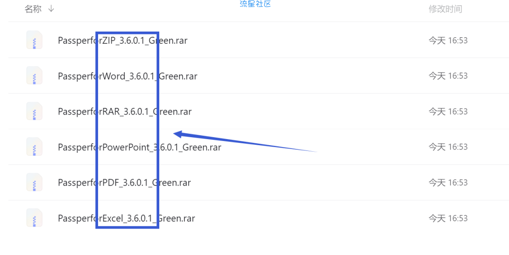Select PassperforZIP_3.6.0.1_Green.rar file name
This screenshot has height=255, width=509.
[123, 41]
